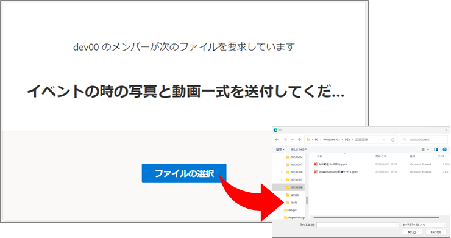The height and width of the screenshot is (238, 451).
Task: Click the 開く button
Action: point(412,233)
